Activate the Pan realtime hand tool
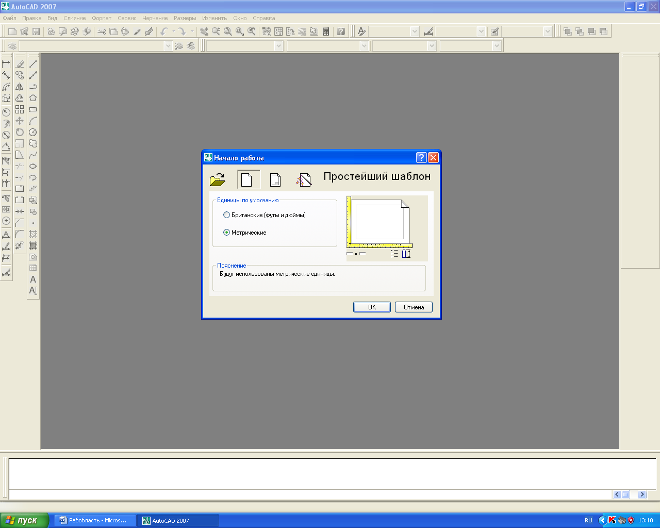The image size is (660, 528). point(204,31)
